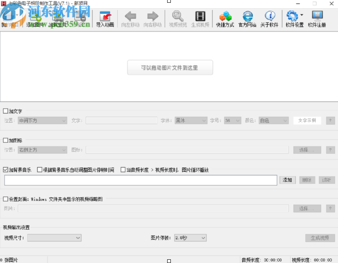The width and height of the screenshot is (338, 263).
Task: Open the icon 位置 dropdown showing 右侧上方
Action: [x=42, y=150]
